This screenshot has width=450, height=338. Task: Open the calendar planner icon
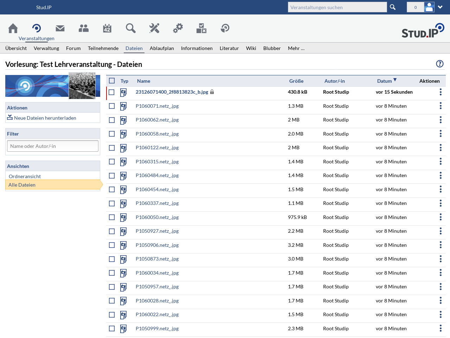(107, 28)
